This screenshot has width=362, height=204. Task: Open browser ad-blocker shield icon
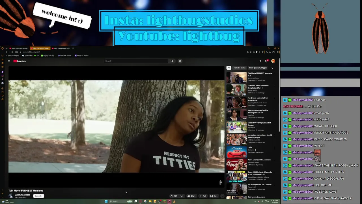point(257,52)
